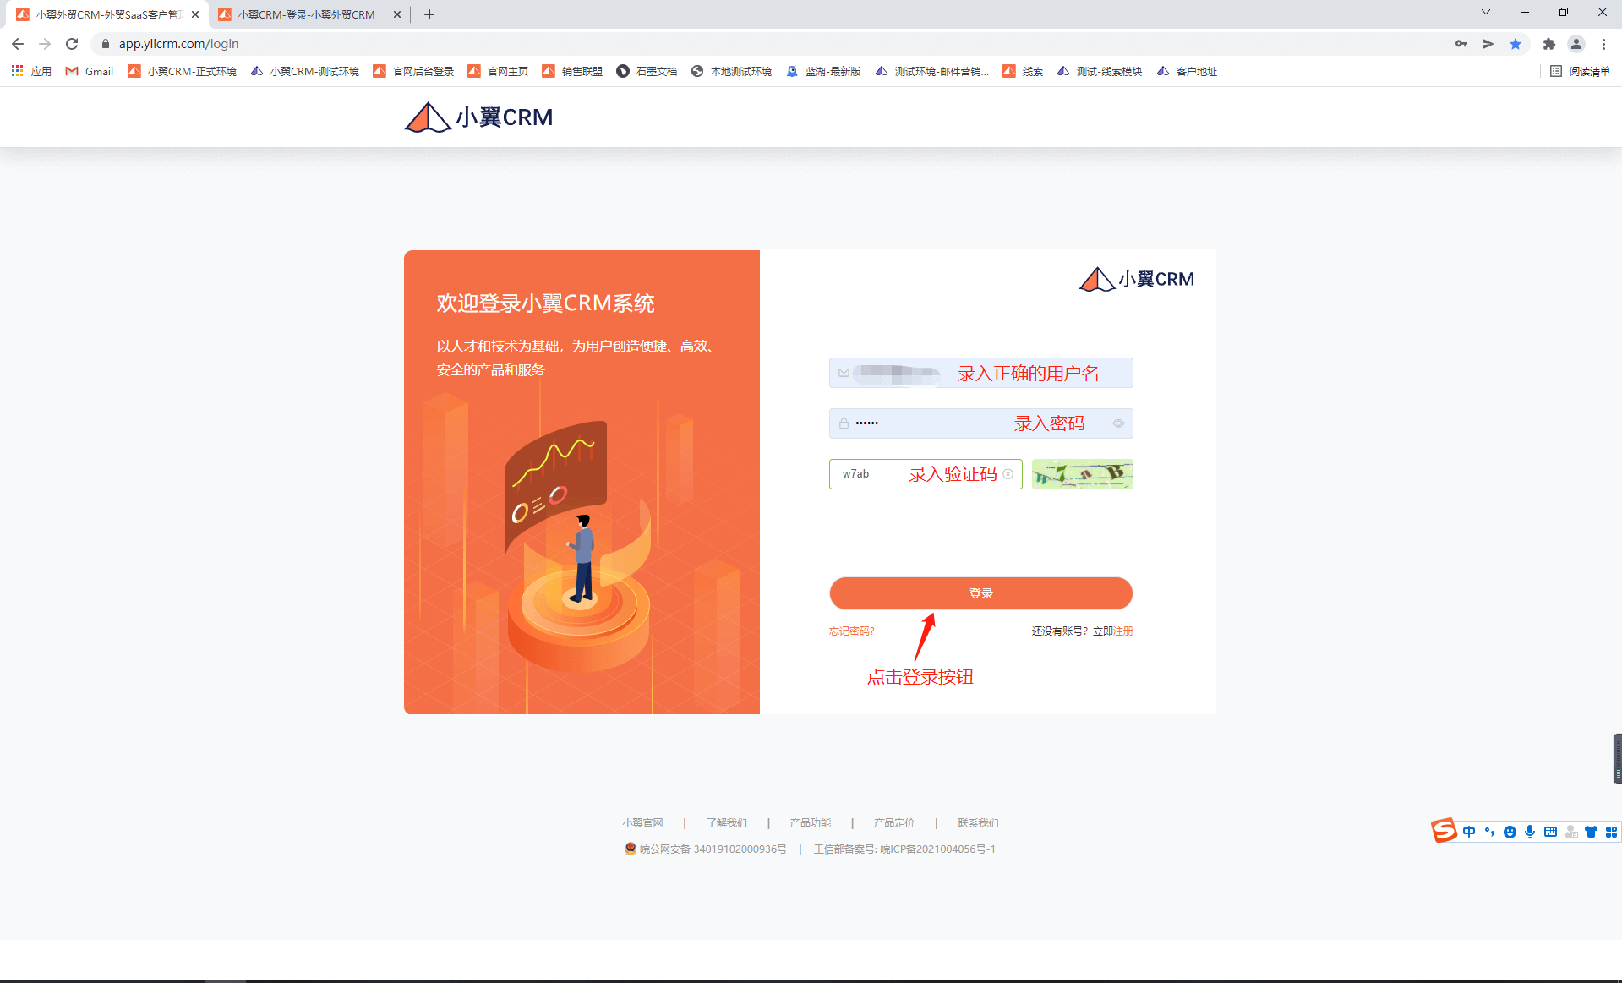Click the password input field
Screen dimensions: 1622x983
980,423
